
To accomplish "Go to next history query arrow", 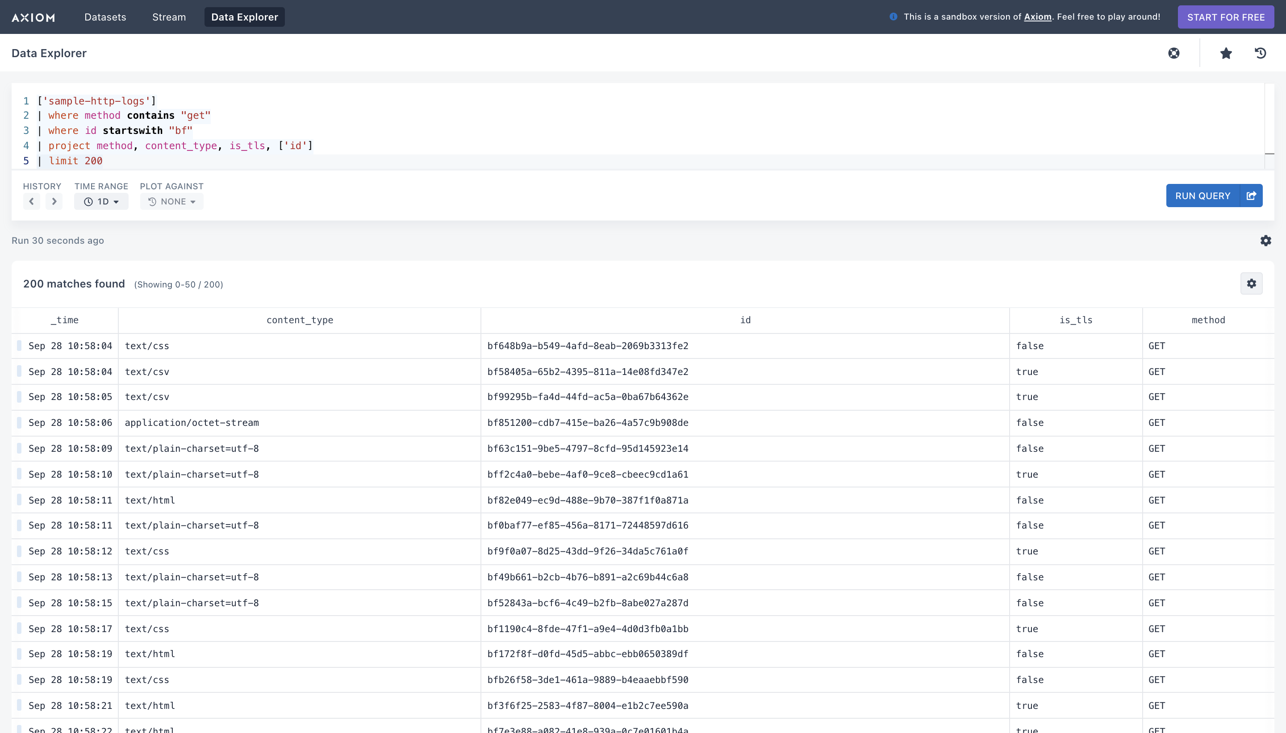I will click(54, 201).
